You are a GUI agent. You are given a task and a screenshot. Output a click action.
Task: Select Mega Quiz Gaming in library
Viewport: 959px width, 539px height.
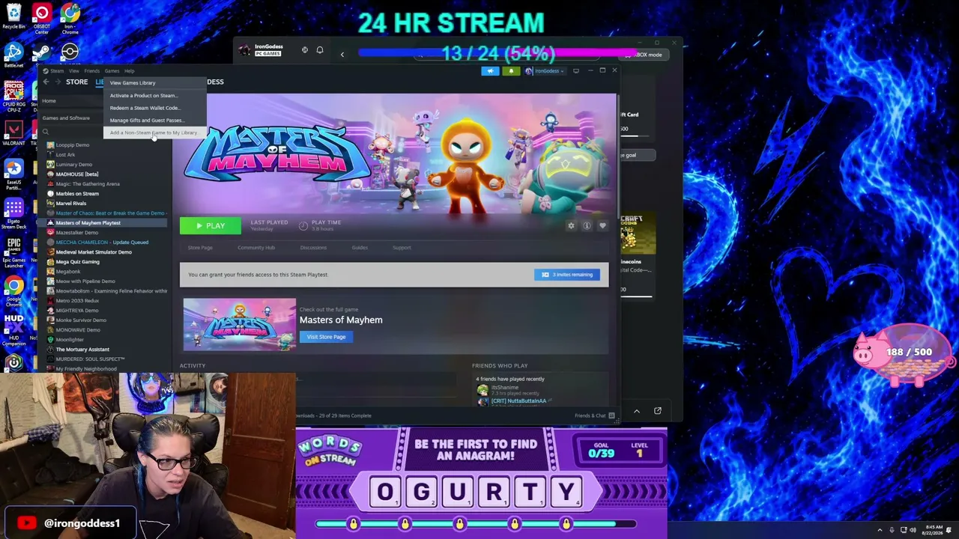[77, 261]
